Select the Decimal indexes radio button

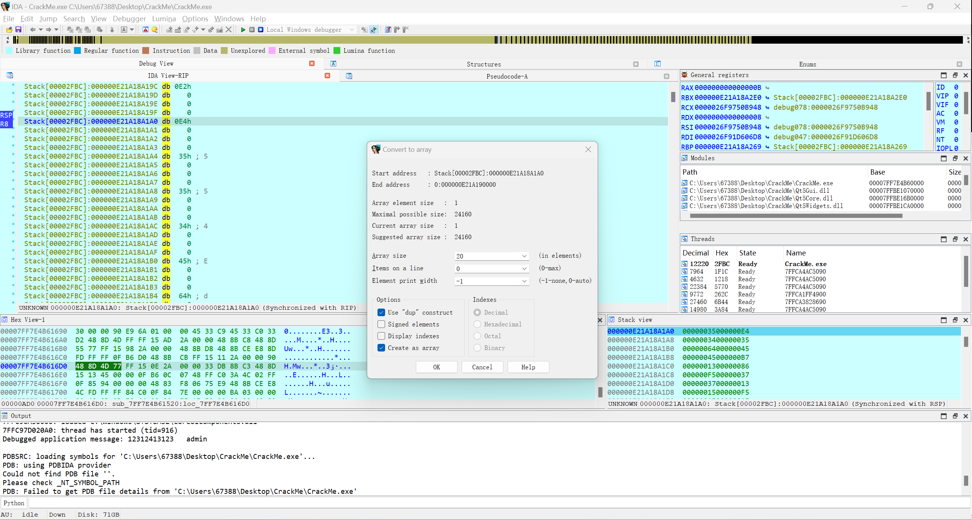[x=477, y=312]
